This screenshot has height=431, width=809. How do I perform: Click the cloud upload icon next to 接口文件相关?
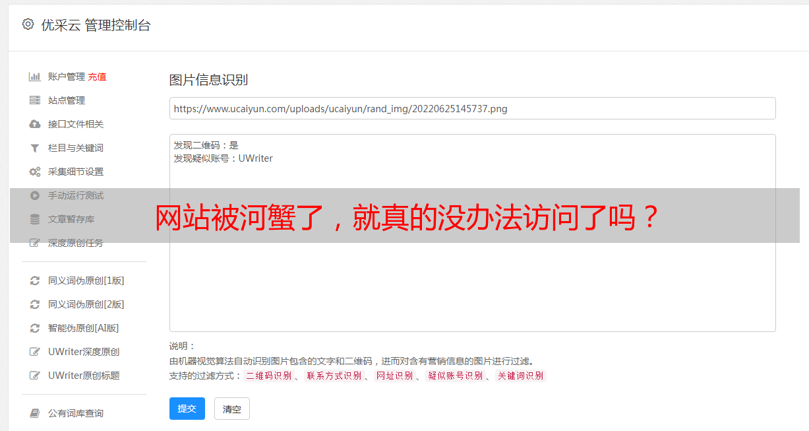coord(35,124)
